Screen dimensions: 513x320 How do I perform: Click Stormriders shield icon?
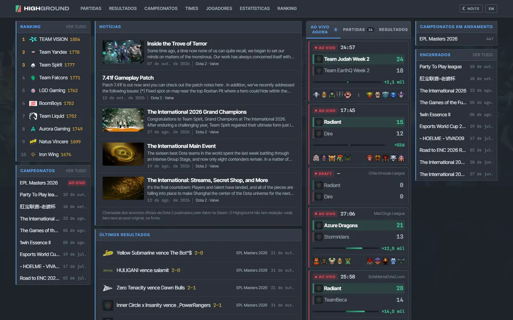318,237
